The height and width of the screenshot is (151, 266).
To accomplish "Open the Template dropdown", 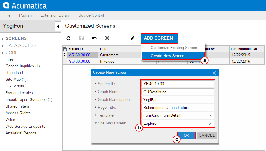I will click(211, 115).
